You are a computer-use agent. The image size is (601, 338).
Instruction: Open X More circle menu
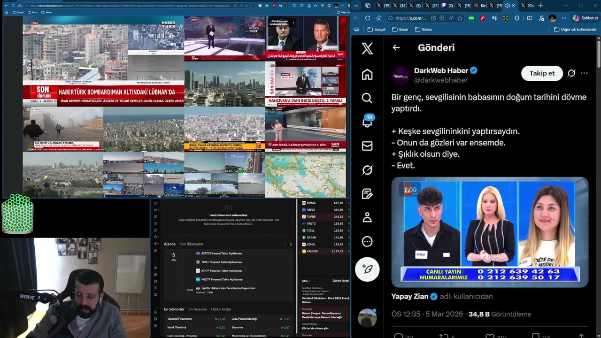367,241
